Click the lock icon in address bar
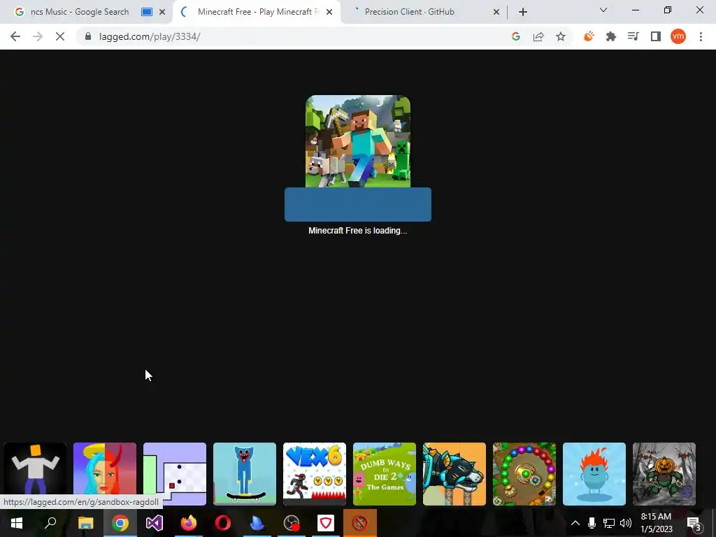716x537 pixels. (x=88, y=36)
